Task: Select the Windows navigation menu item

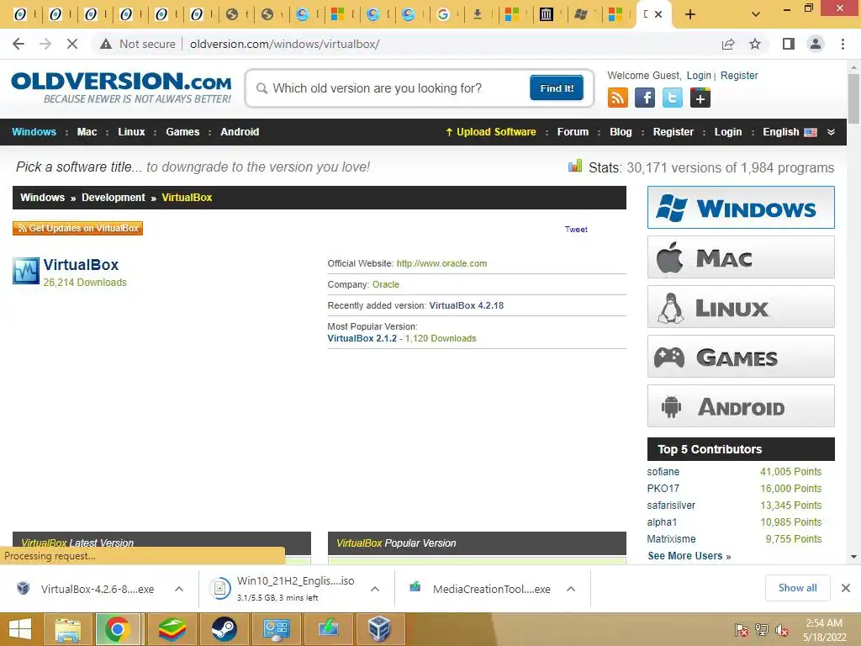Action: (x=34, y=132)
